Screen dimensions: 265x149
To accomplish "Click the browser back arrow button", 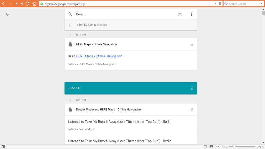I will click(x=3, y=4).
